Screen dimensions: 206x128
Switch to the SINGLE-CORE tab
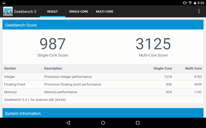click(x=79, y=12)
